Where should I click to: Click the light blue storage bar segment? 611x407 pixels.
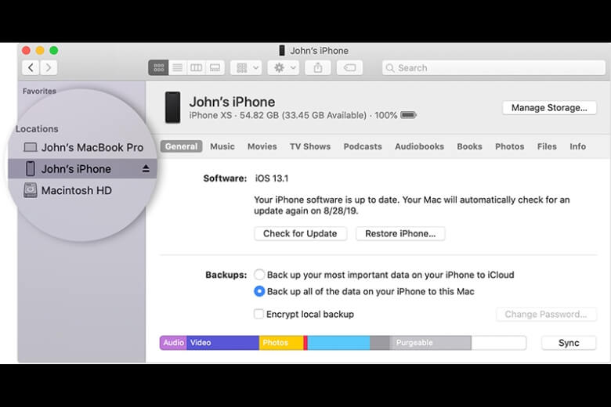click(338, 343)
